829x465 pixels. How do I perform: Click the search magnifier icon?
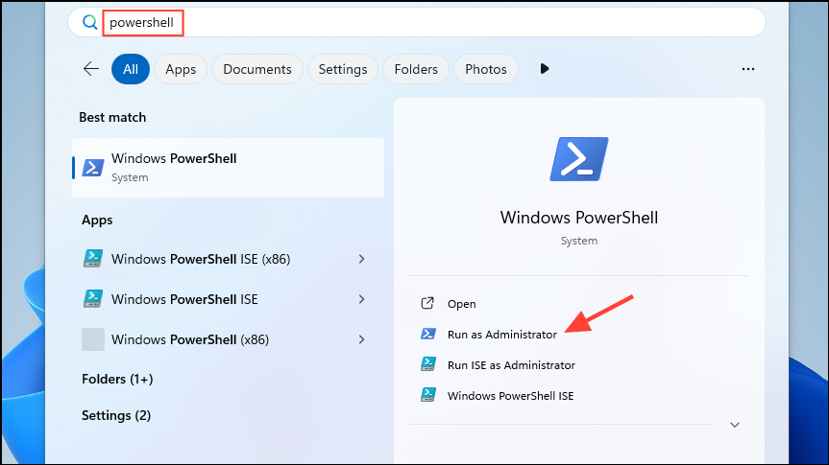[90, 22]
